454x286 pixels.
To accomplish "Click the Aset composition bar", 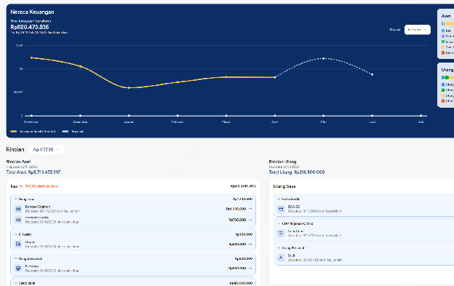I will tap(447, 24).
